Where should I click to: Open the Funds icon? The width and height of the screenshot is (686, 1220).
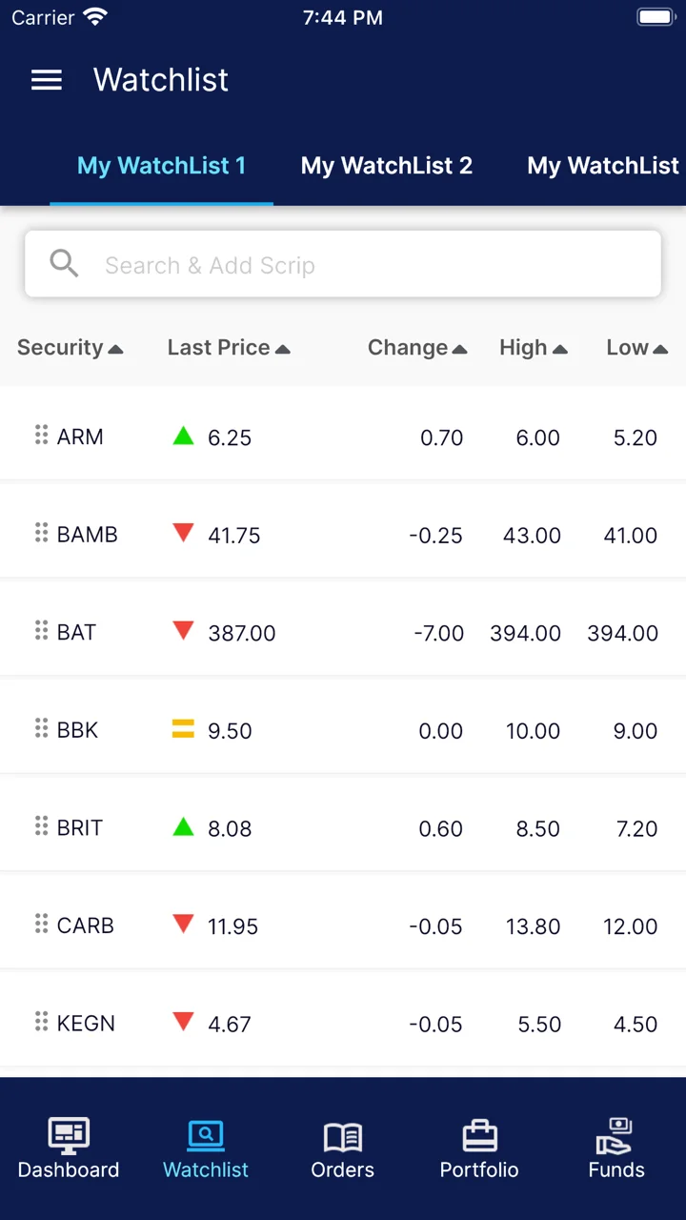tap(615, 1136)
